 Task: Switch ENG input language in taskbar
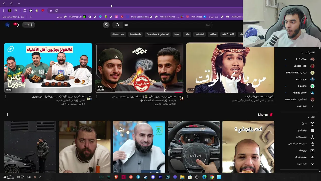tap(29, 177)
